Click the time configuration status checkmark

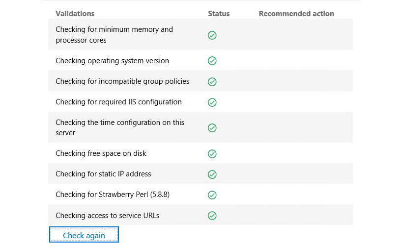tap(212, 128)
